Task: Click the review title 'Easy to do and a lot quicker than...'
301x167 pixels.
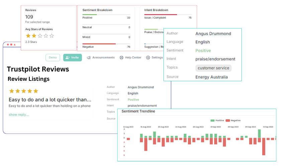Action: pyautogui.click(x=50, y=100)
